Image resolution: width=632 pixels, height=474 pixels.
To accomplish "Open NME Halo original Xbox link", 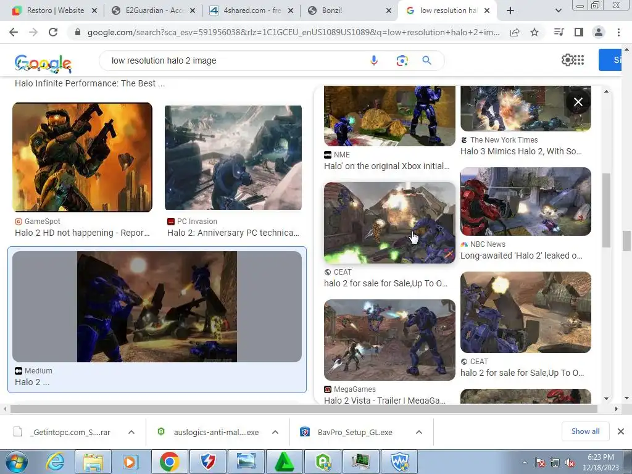I will (x=386, y=166).
